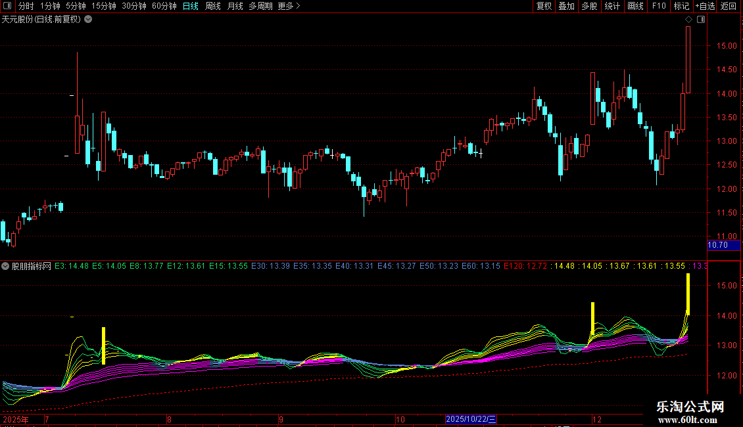Click the 15.00 price axis label in the main chart

click(727, 46)
